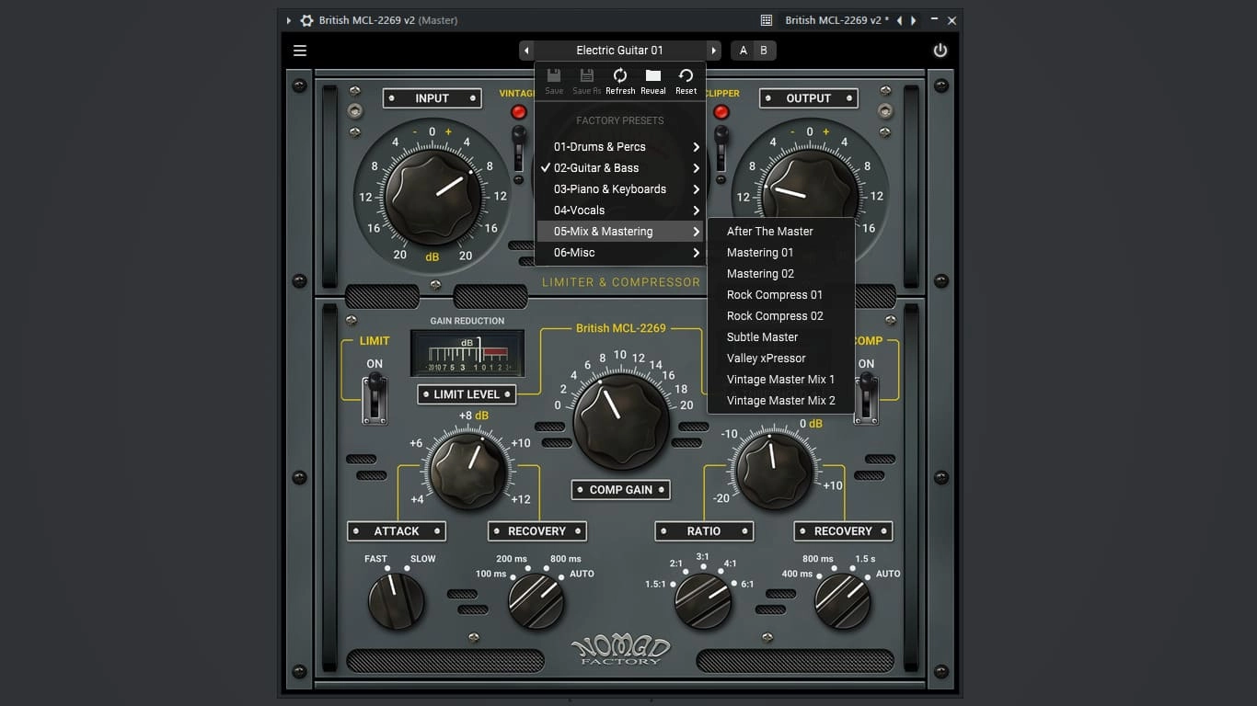This screenshot has height=706, width=1257.
Task: Open the plugin options arrow left of the gear
Action: pyautogui.click(x=288, y=20)
